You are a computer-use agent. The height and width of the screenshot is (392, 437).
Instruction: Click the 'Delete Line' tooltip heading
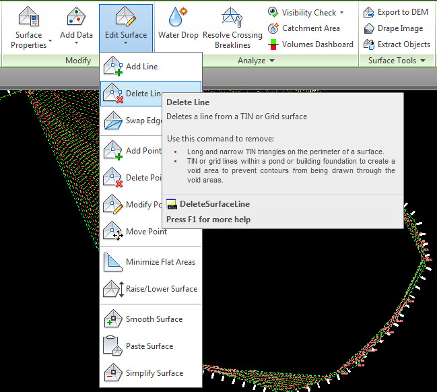tap(188, 102)
